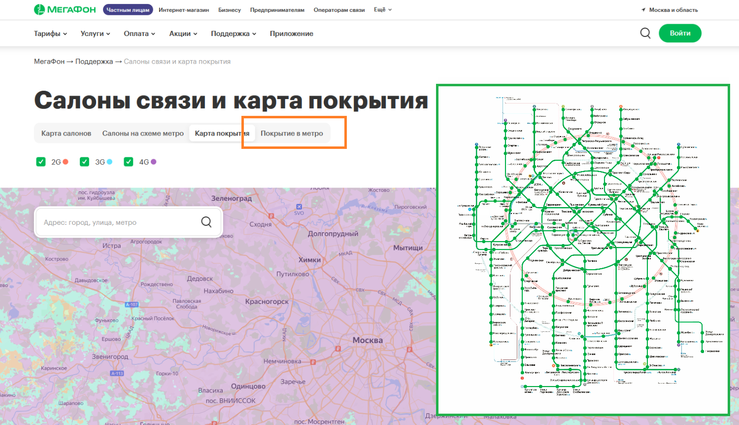Open the Покрытие в метро tab
739x425 pixels.
coord(292,133)
